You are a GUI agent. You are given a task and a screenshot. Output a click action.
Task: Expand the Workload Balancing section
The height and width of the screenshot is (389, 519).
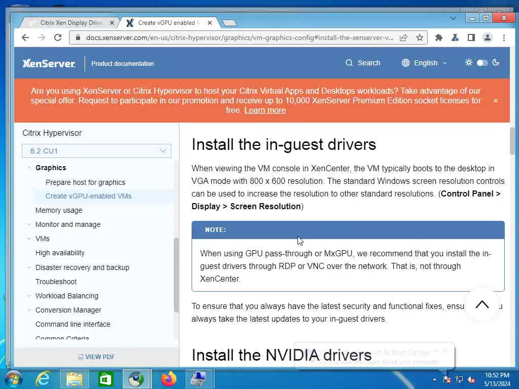(29, 296)
